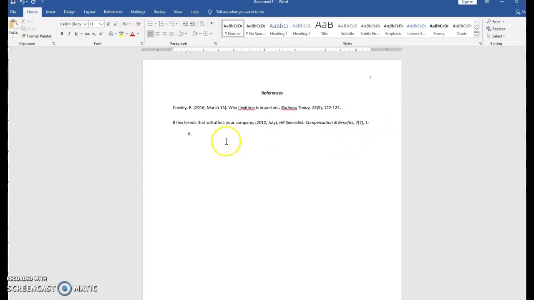This screenshot has height=300, width=534.
Task: Decrease font size with Shrink Font
Action: [x=116, y=24]
